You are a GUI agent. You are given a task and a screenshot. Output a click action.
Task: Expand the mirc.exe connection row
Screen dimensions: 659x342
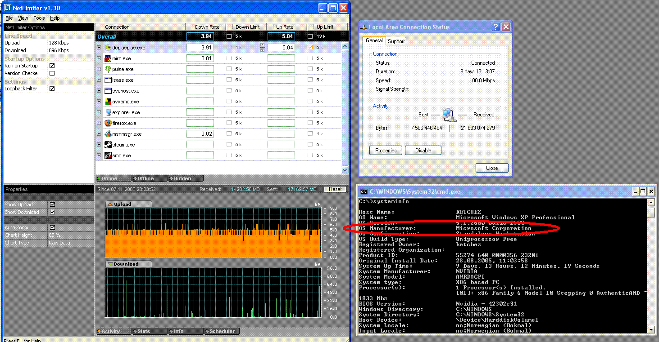[99, 58]
